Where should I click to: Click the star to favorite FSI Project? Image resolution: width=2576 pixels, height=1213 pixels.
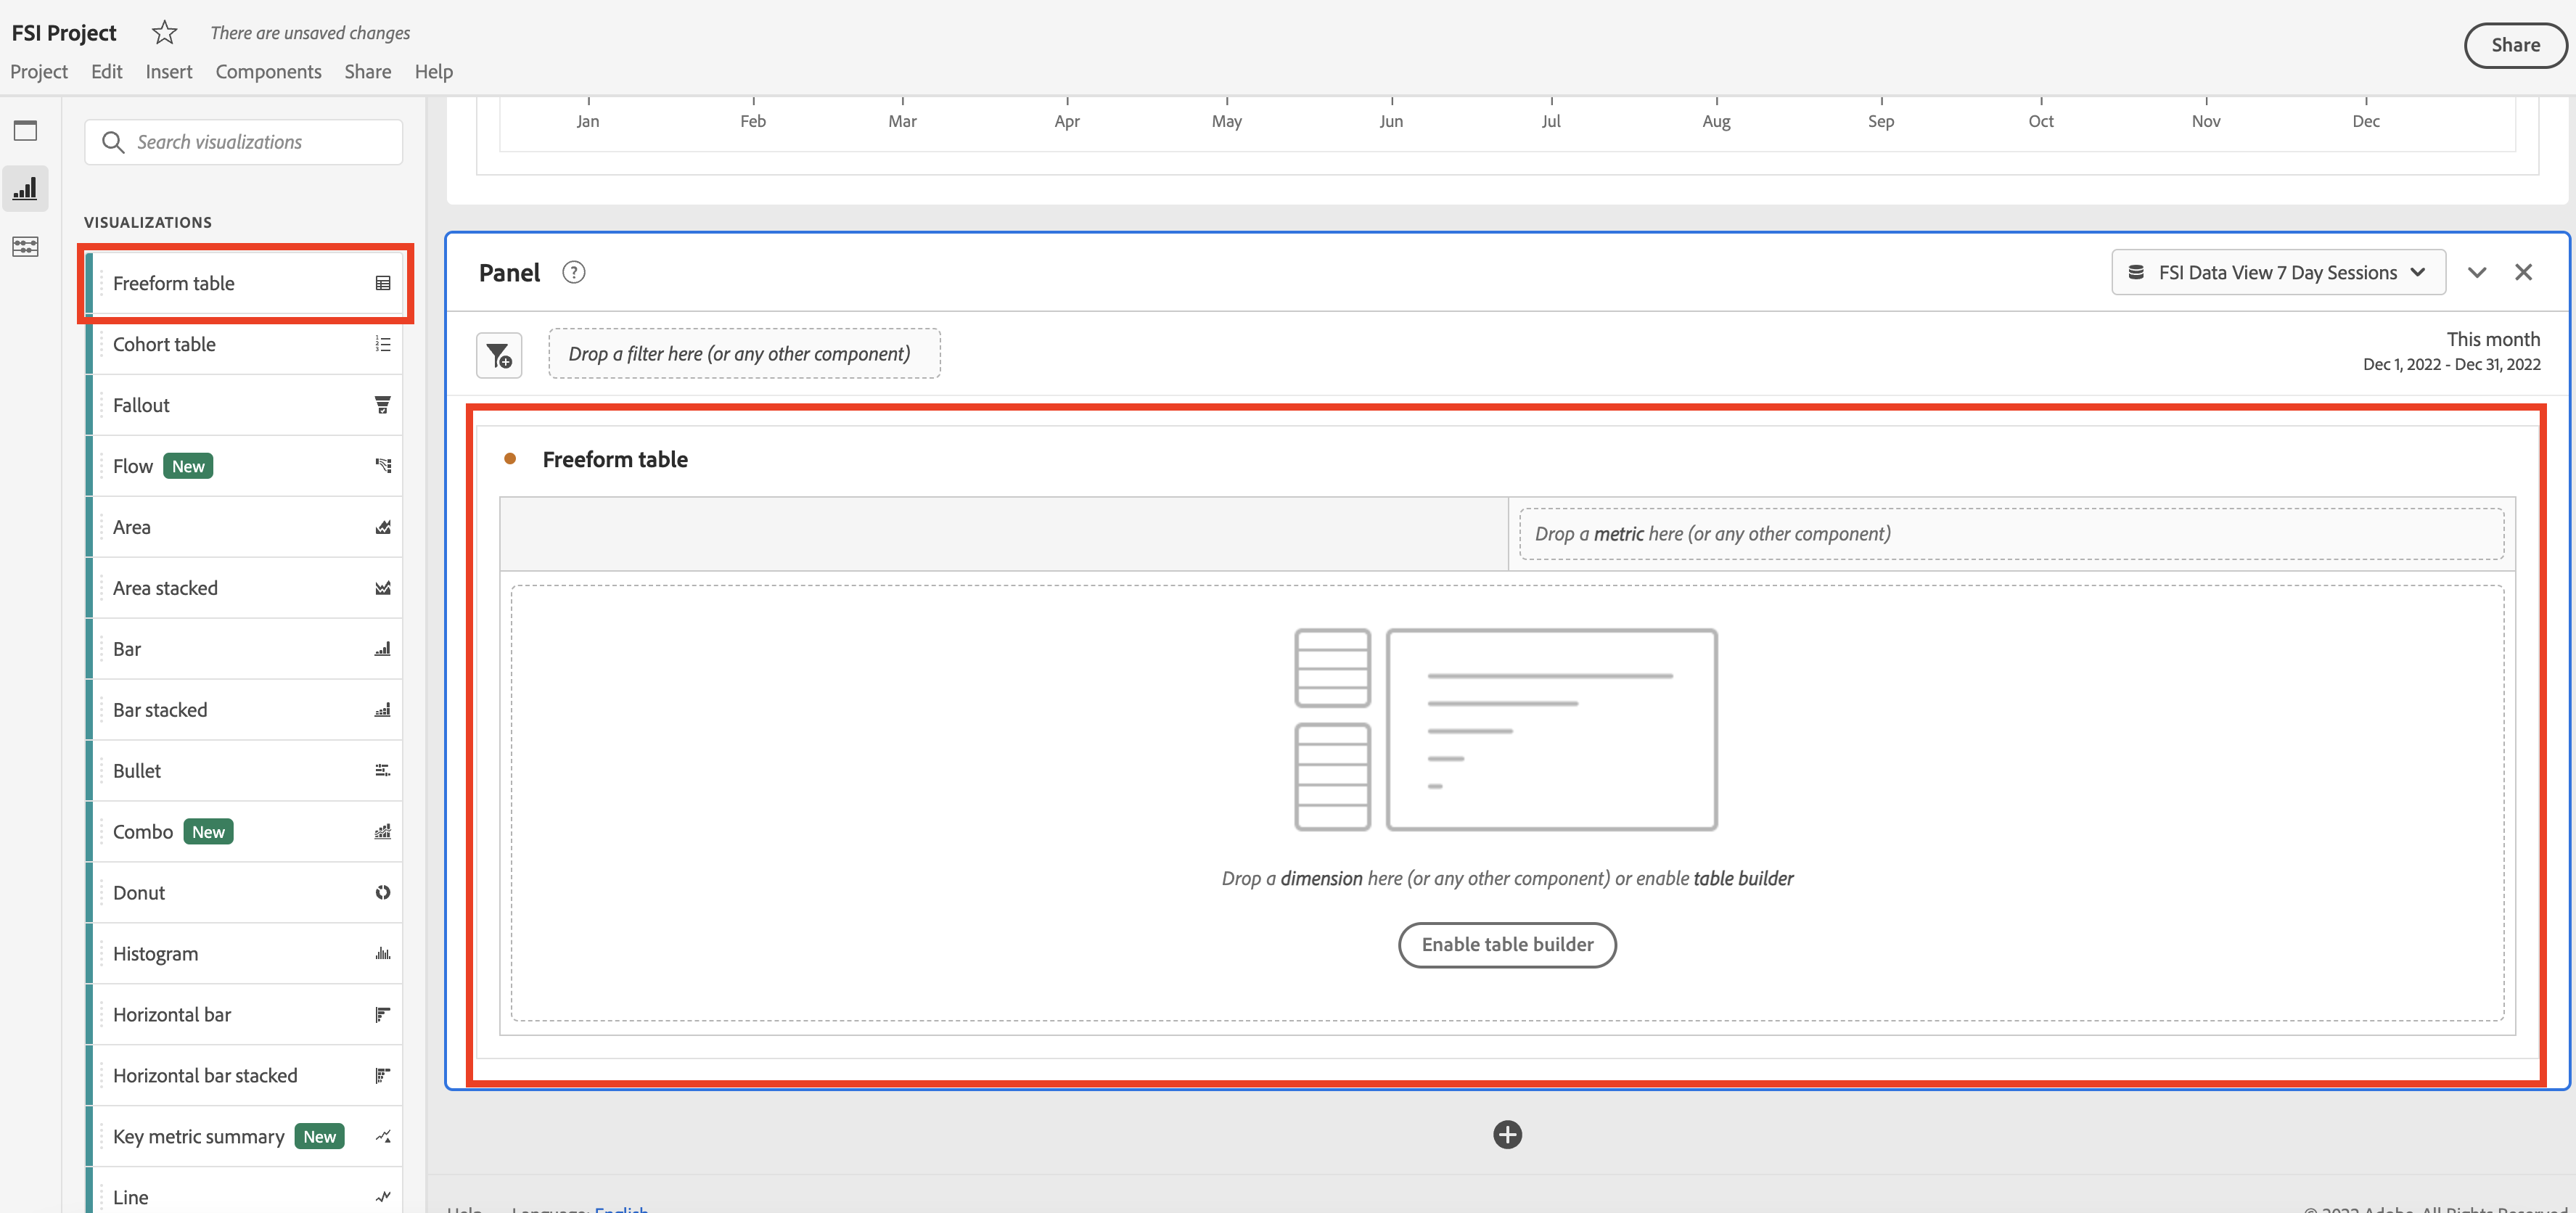coord(164,33)
